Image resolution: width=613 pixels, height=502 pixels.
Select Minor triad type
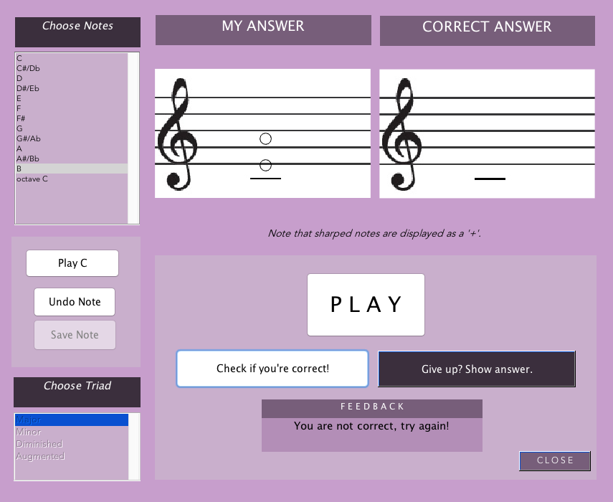(72, 432)
